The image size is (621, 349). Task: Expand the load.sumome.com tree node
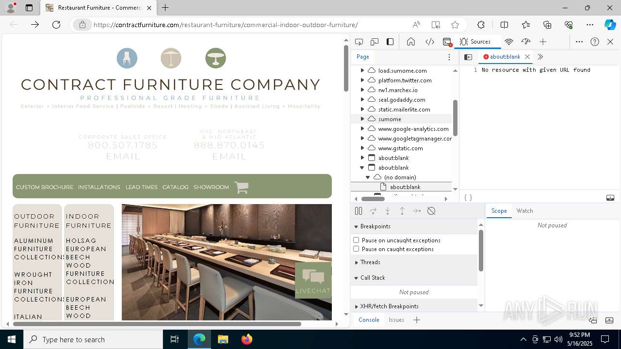pyautogui.click(x=362, y=70)
